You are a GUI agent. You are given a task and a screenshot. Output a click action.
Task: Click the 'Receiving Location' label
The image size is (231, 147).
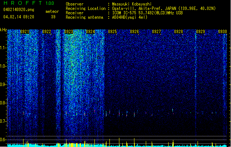(x=86, y=8)
